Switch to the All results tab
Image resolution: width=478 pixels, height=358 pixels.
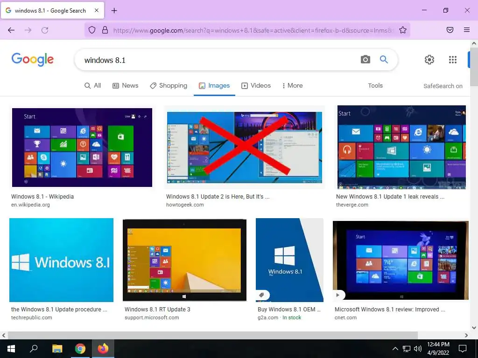93,86
